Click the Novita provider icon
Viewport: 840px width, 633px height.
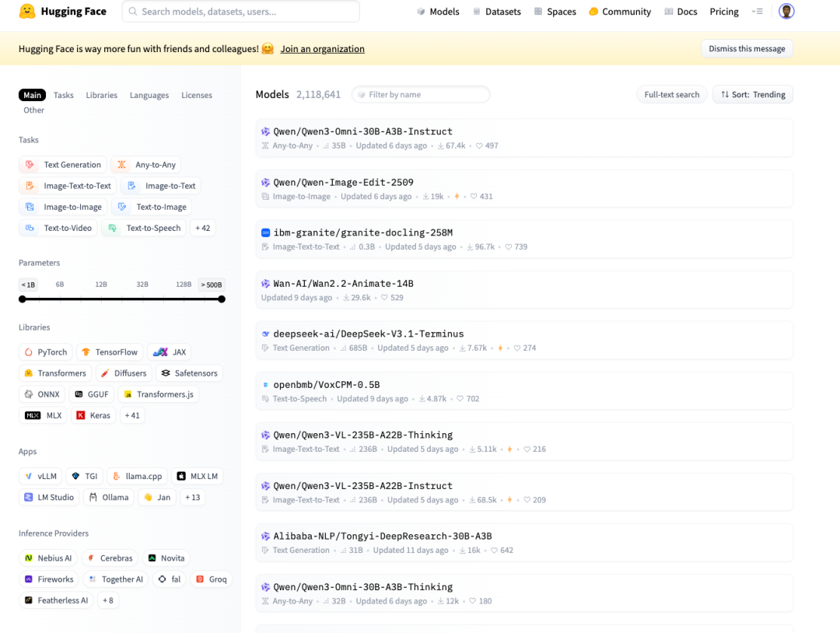pyautogui.click(x=152, y=558)
